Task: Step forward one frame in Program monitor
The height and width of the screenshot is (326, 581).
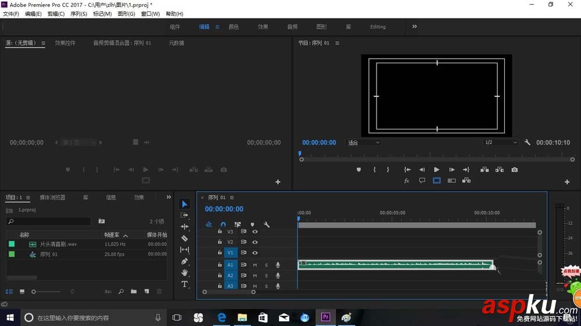Action: [x=451, y=169]
